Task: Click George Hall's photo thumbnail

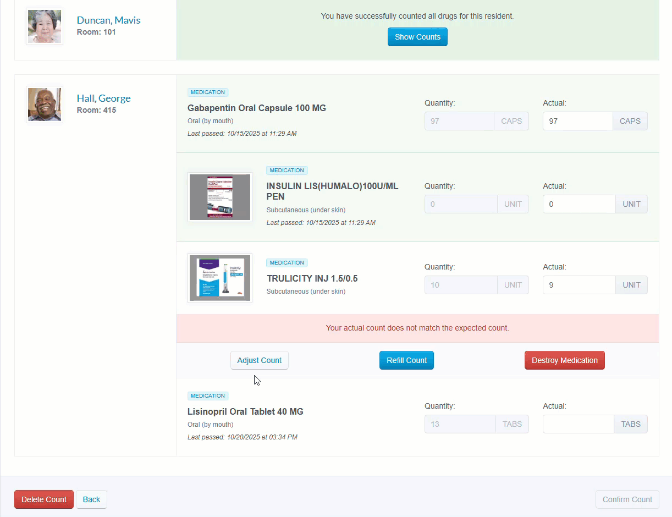Action: click(45, 105)
